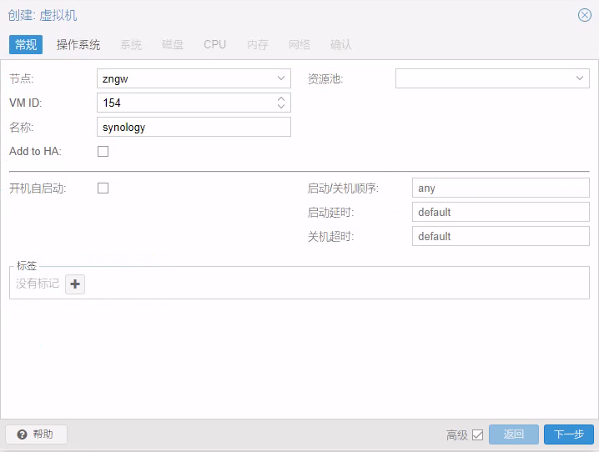599x452 pixels.
Task: Focus the 启动/关机顺序 input field
Action: (501, 188)
